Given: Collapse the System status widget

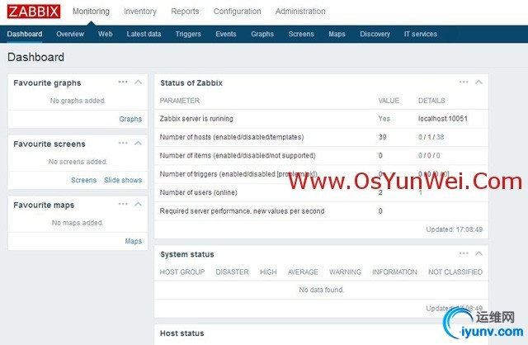Looking at the screenshot, I should 478,253.
